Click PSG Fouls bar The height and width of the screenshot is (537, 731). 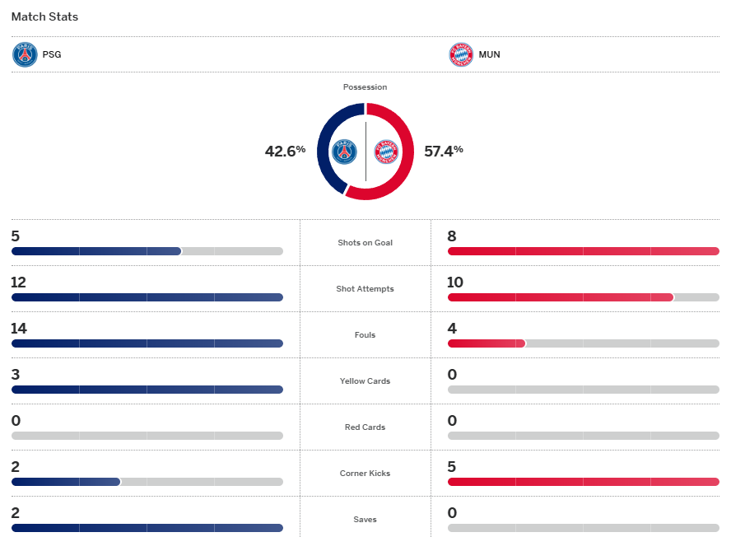[x=147, y=343]
